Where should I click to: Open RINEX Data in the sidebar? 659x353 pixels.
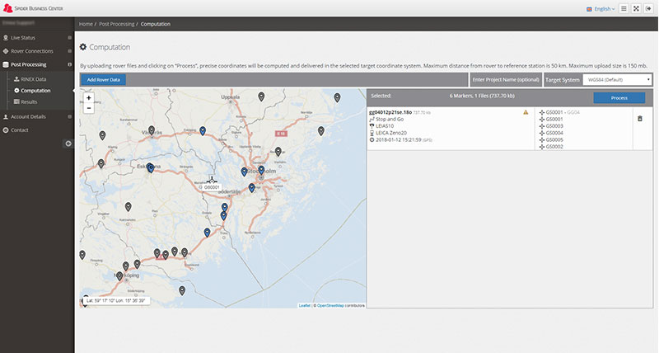tap(33, 79)
